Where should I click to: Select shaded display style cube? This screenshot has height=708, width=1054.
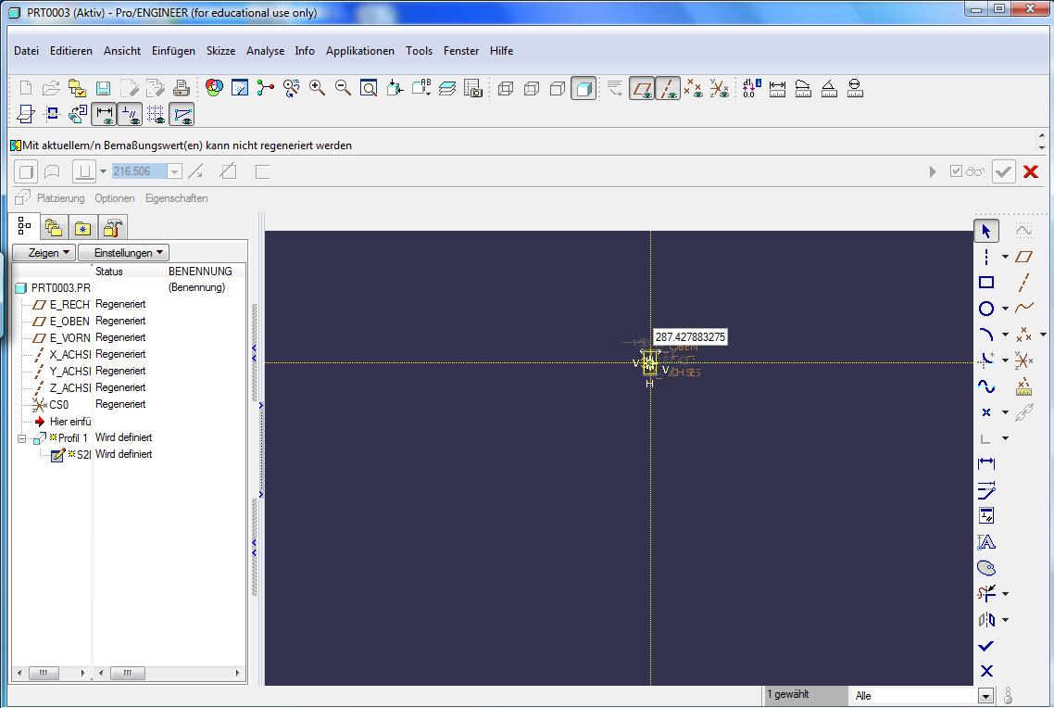[x=583, y=88]
